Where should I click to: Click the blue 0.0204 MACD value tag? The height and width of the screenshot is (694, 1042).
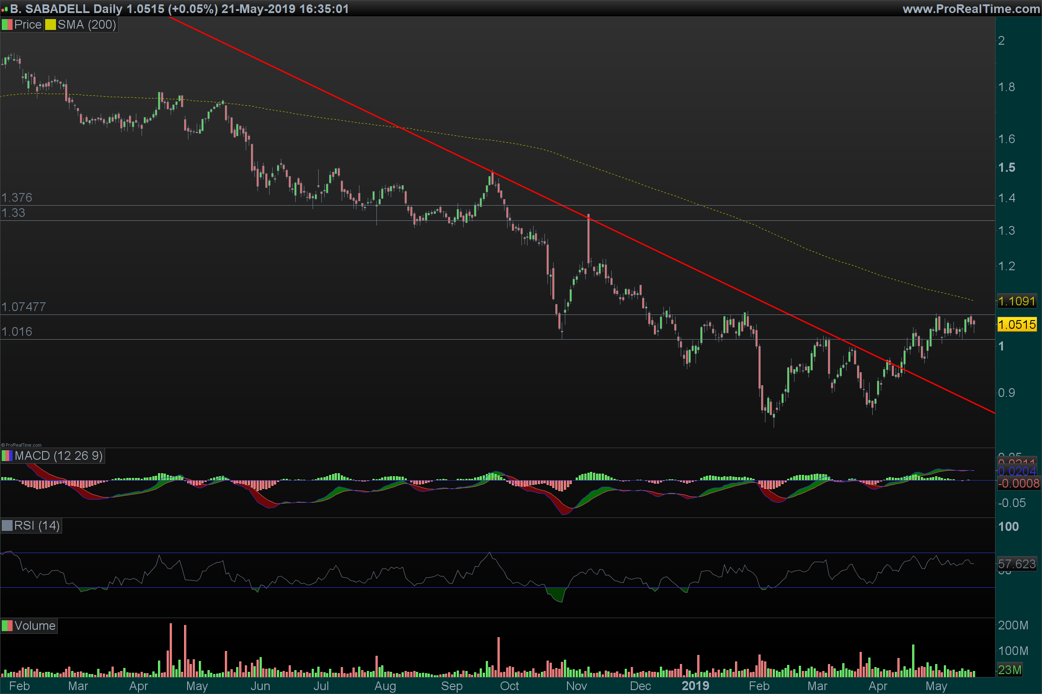point(1016,471)
